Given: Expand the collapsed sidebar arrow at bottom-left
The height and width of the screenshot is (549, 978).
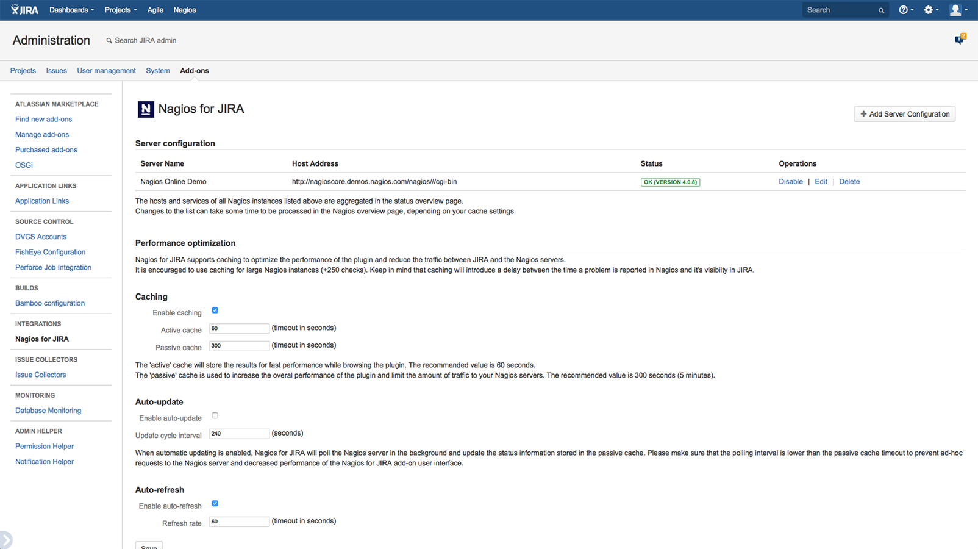Looking at the screenshot, I should 5,540.
